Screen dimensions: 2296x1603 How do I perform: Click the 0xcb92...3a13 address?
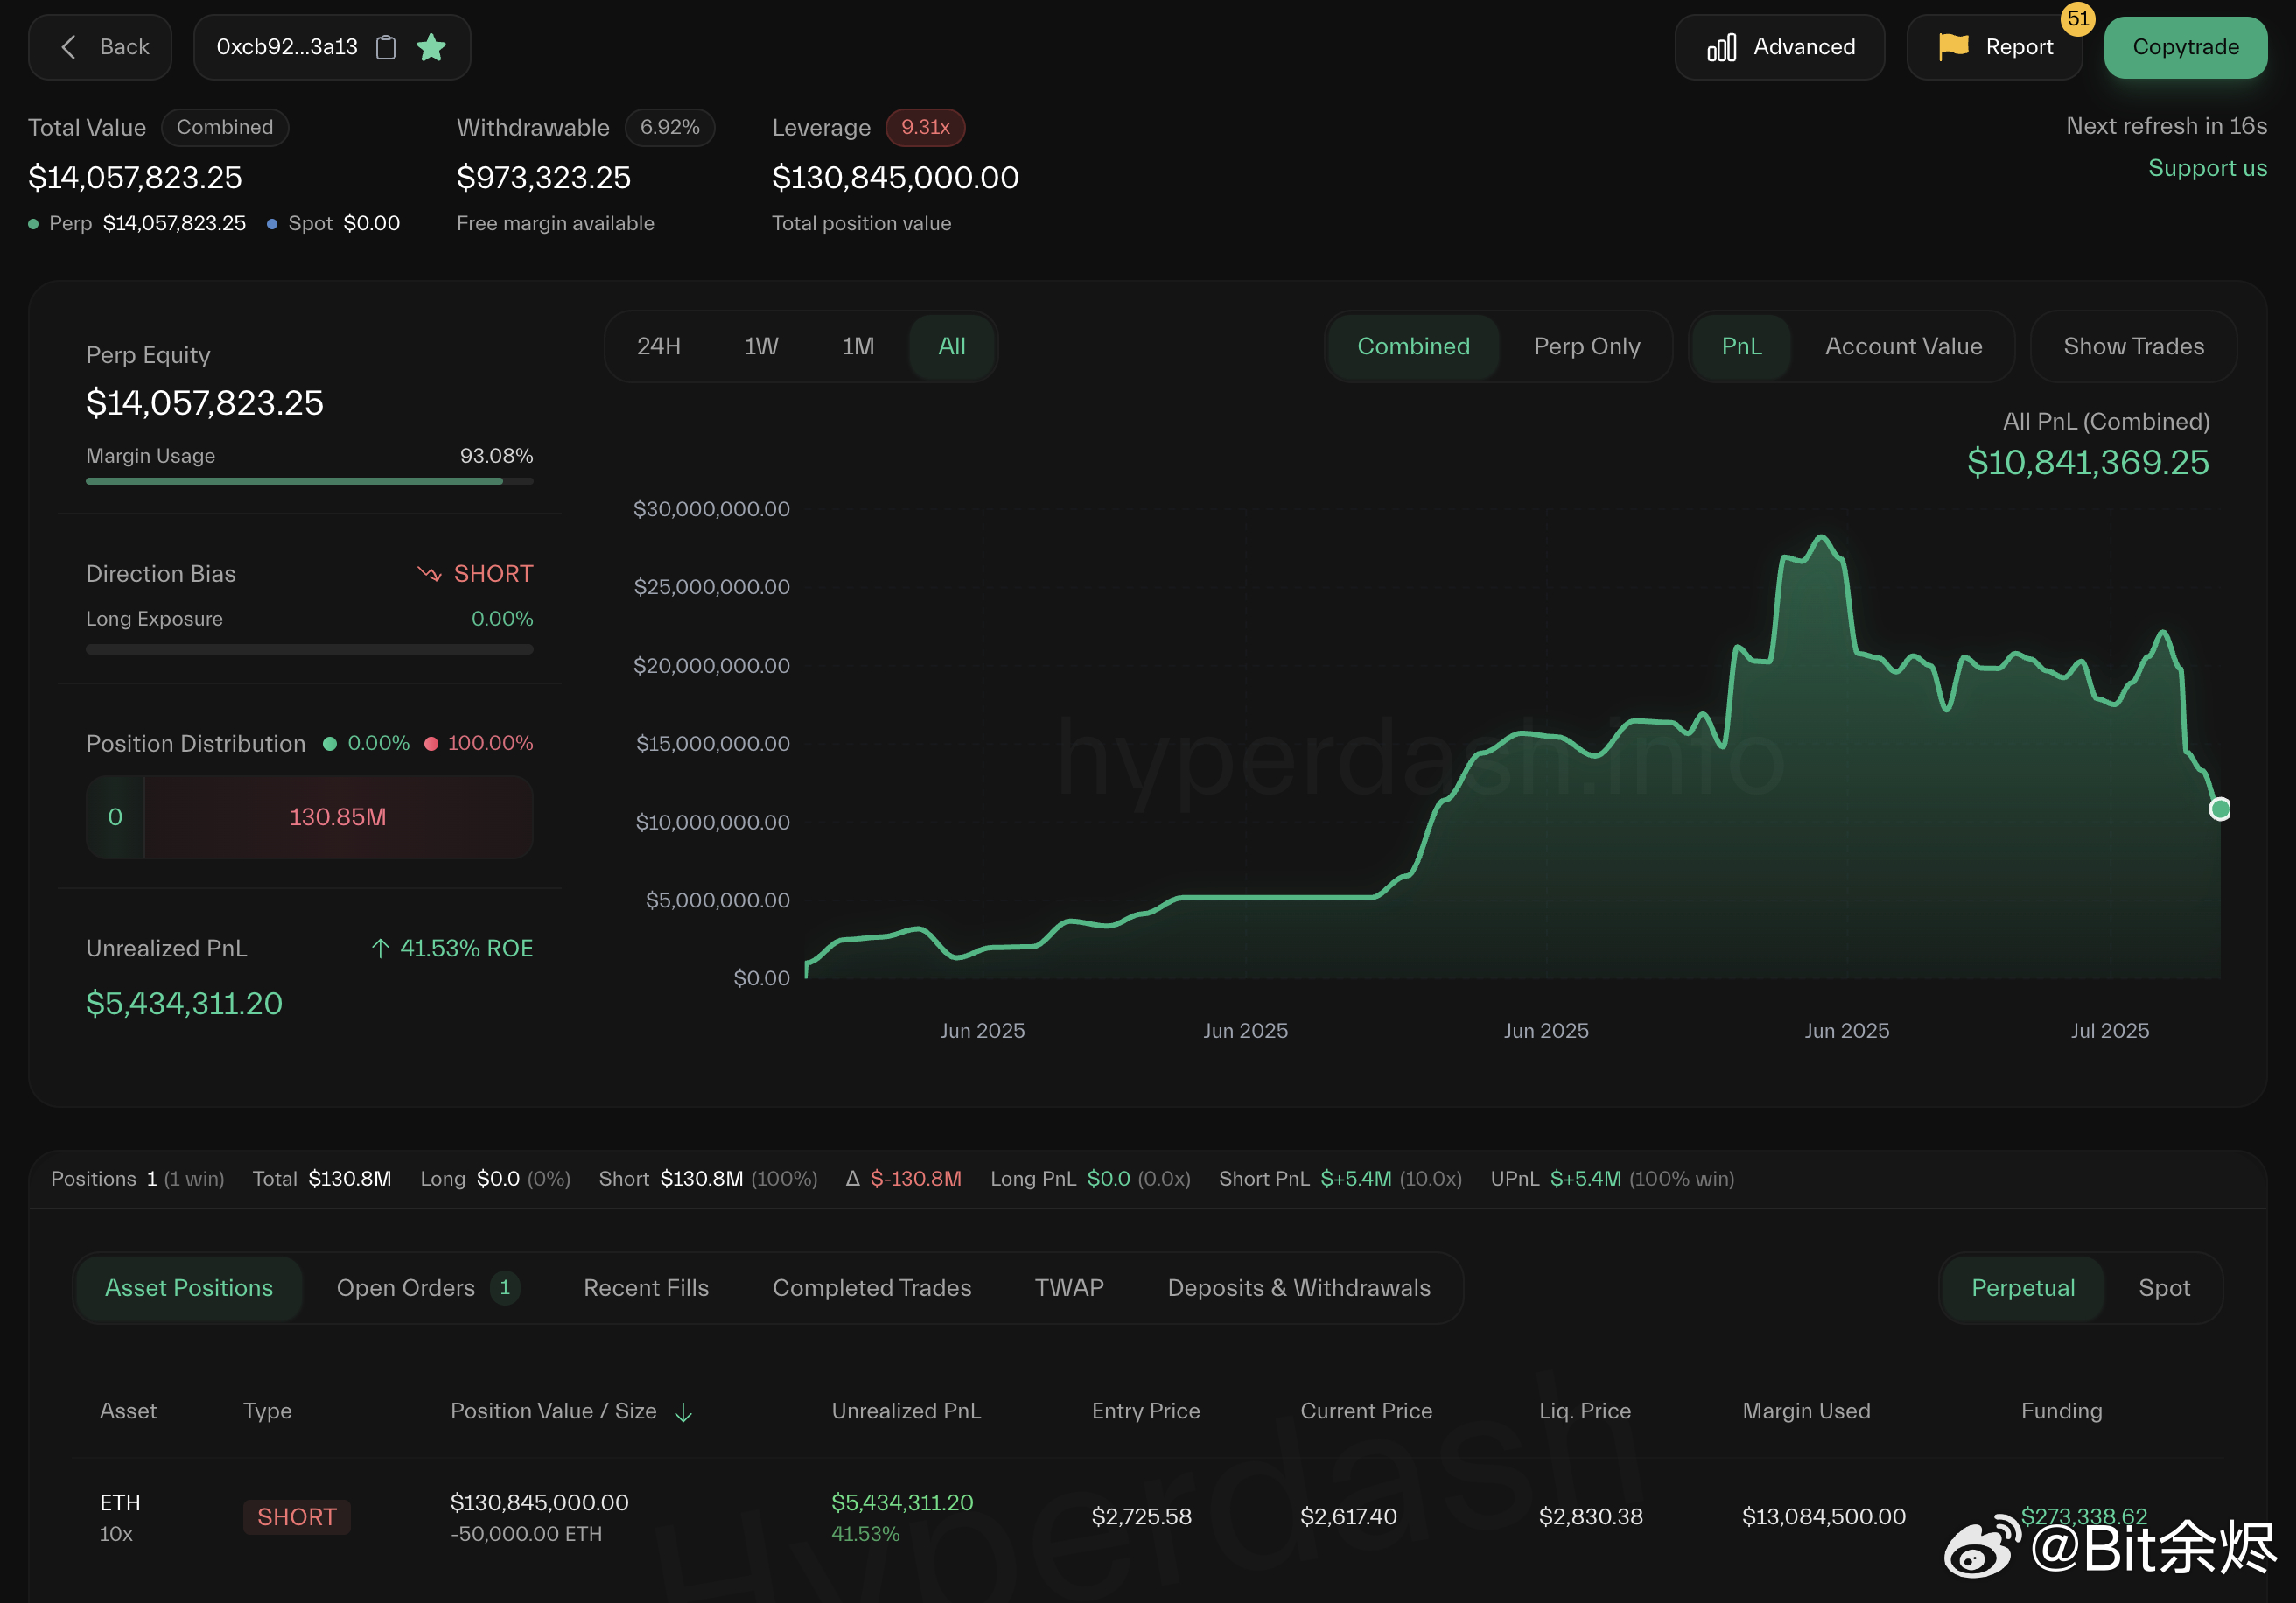287,47
